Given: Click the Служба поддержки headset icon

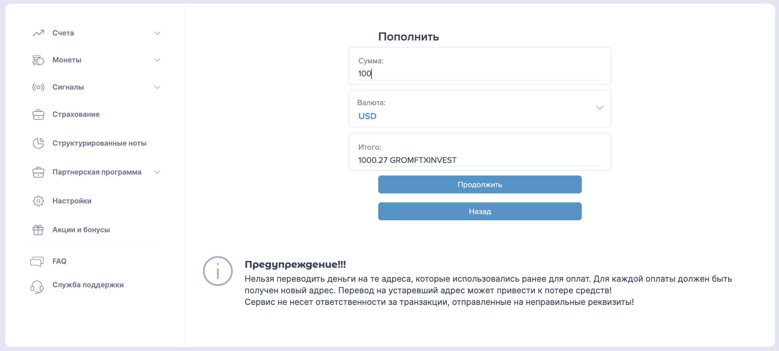Looking at the screenshot, I should [x=37, y=287].
